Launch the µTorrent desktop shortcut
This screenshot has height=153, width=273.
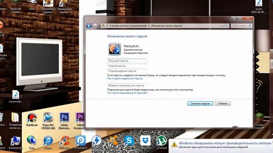[x=162, y=143]
